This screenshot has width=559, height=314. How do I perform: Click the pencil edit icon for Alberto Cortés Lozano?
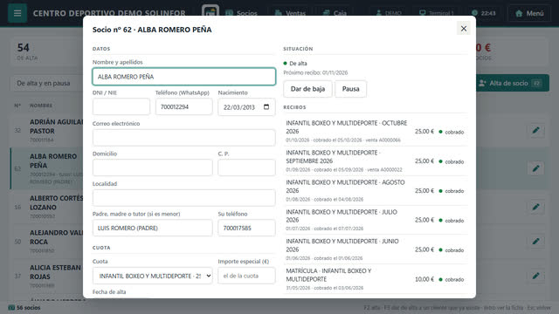click(535, 207)
